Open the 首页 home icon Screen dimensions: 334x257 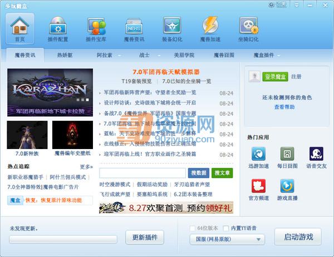[20, 28]
